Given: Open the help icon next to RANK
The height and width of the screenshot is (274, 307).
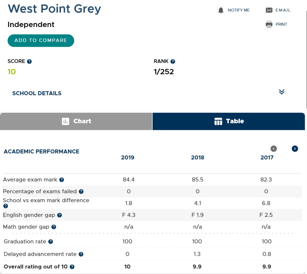Looking at the screenshot, I should click(173, 61).
